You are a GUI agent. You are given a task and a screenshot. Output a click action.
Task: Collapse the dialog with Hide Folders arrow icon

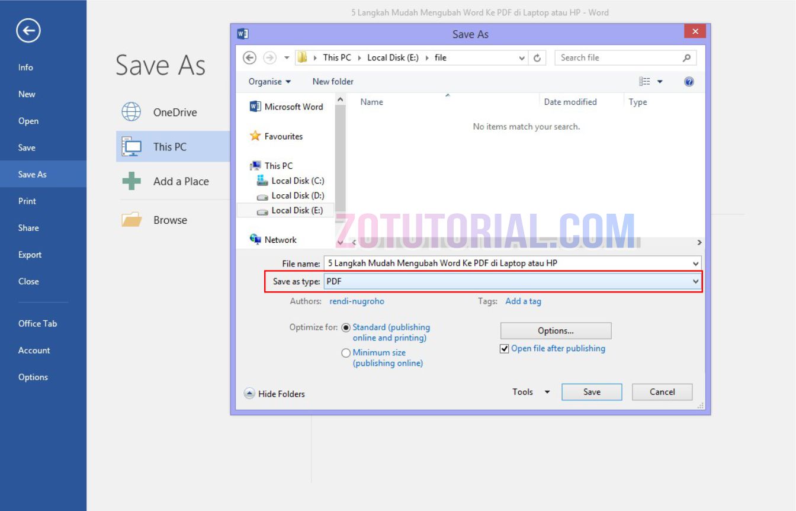(x=250, y=394)
